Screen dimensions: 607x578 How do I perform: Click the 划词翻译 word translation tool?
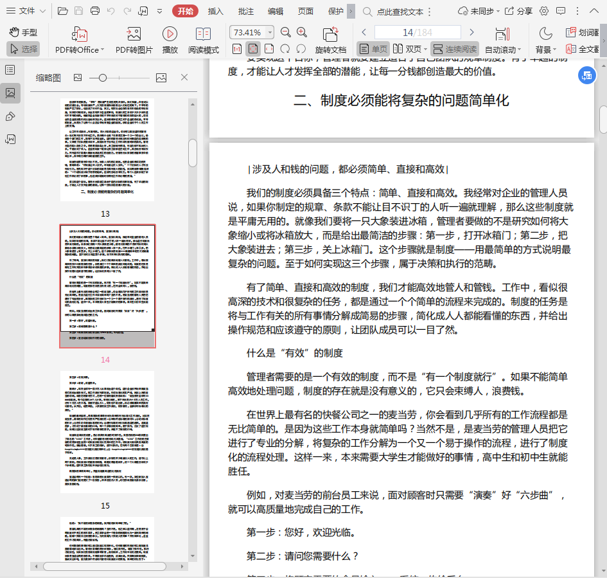coord(583,32)
